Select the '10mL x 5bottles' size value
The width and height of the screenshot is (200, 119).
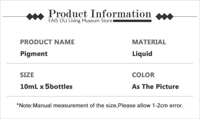coord(46,87)
